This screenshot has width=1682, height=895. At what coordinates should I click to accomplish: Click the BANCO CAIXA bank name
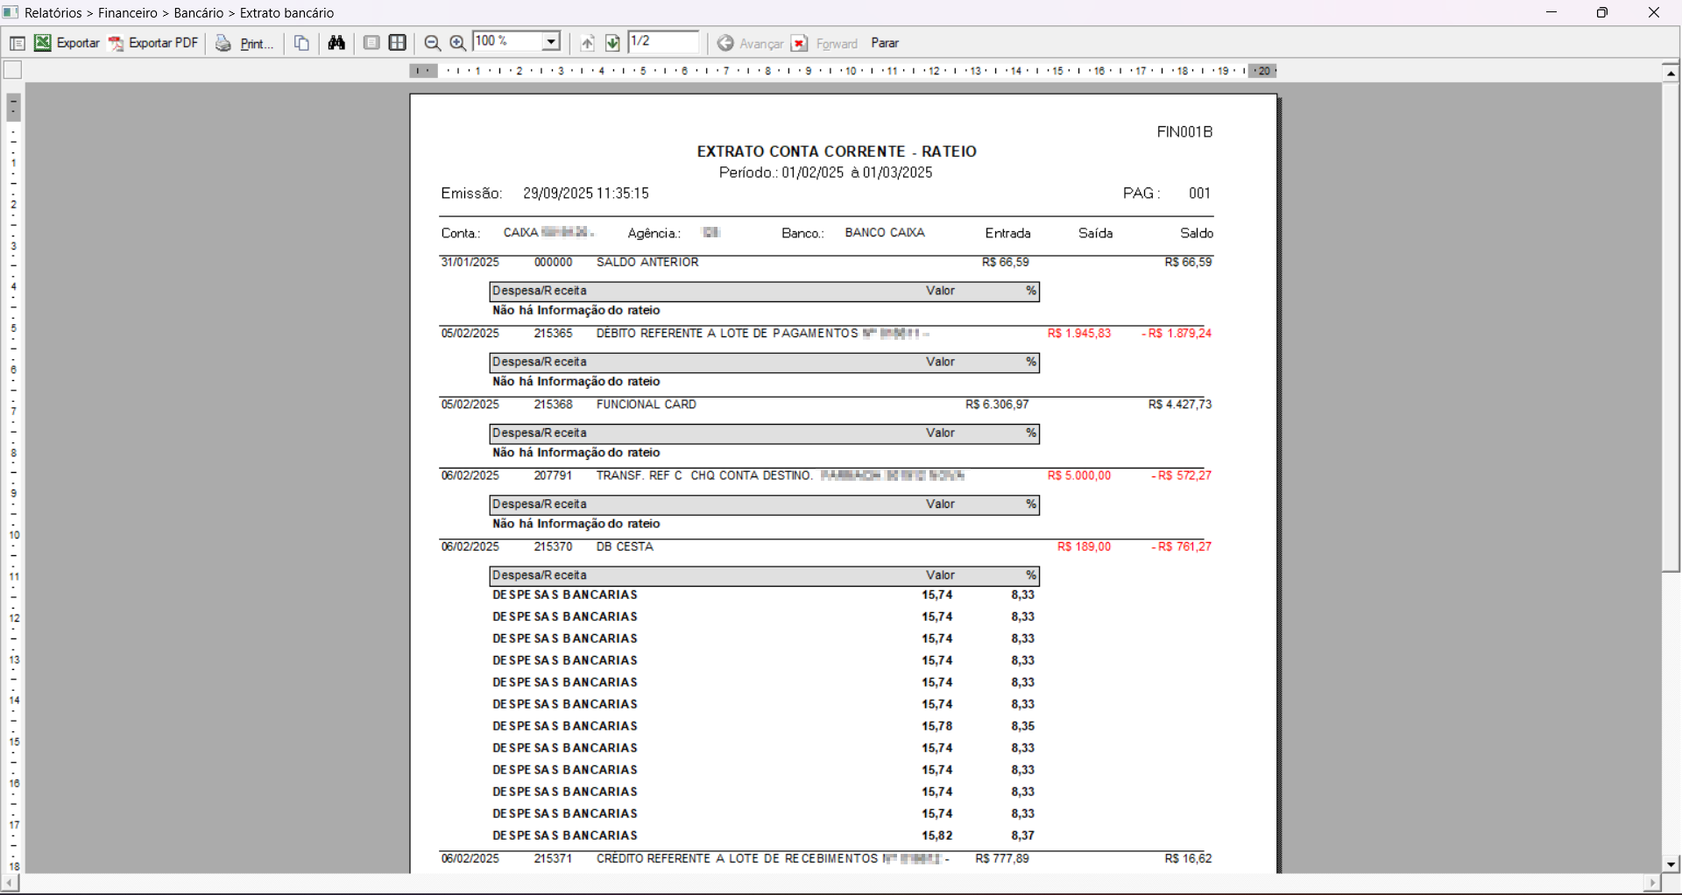(885, 233)
